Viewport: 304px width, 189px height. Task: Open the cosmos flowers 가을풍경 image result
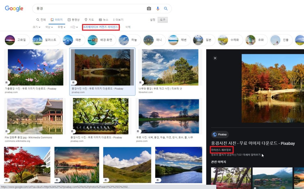[35, 67]
